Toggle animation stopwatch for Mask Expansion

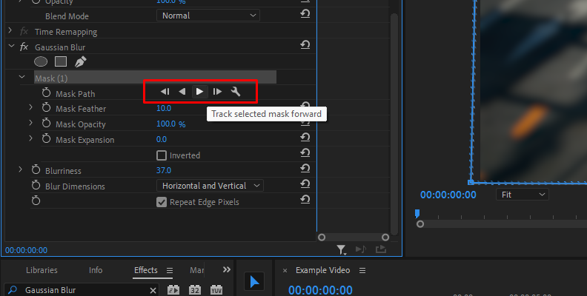click(x=46, y=138)
